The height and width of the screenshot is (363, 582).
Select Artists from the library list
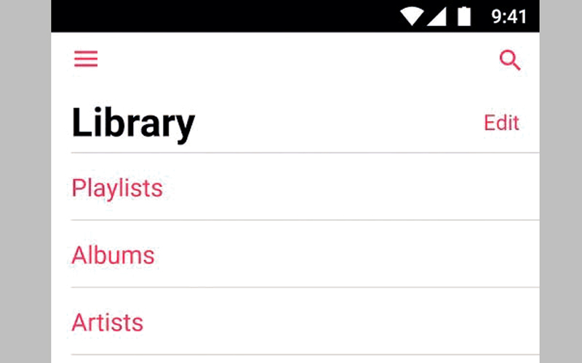(x=108, y=322)
